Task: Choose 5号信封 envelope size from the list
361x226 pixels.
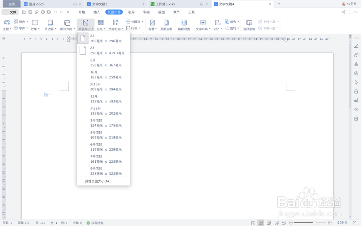Action: tap(103, 135)
